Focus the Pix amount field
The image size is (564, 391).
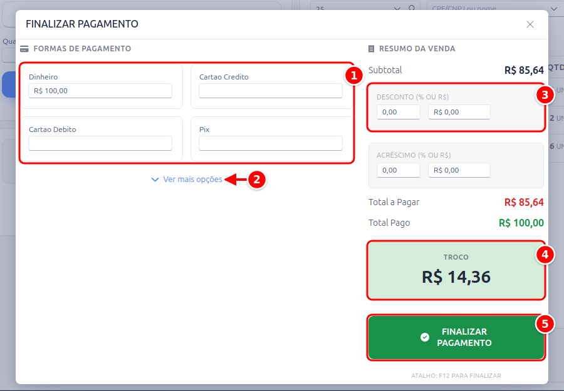pos(271,143)
